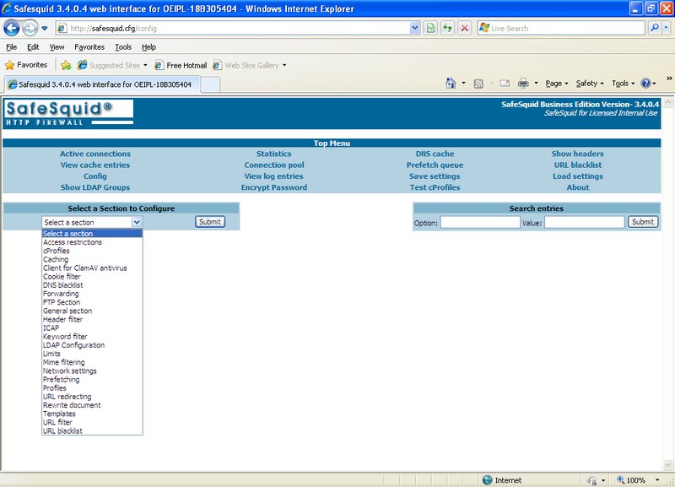Click the Read Mail icon
The image size is (675, 487).
(505, 83)
